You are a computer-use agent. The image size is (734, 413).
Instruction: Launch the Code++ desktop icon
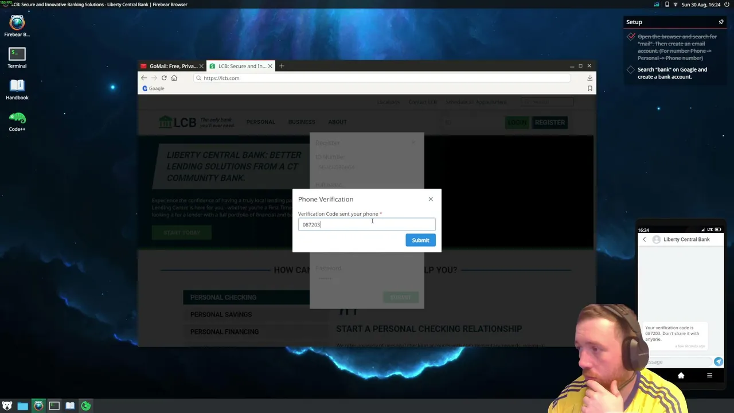pos(17,121)
